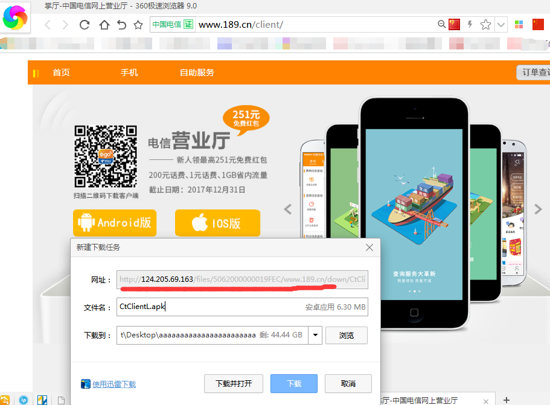Viewport: 550px width, 405px height.
Task: Click the zoom magnifier icon in address bar
Action: (x=441, y=24)
